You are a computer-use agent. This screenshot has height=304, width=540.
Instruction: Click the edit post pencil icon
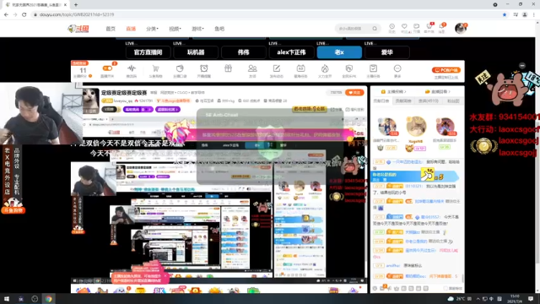point(277,68)
